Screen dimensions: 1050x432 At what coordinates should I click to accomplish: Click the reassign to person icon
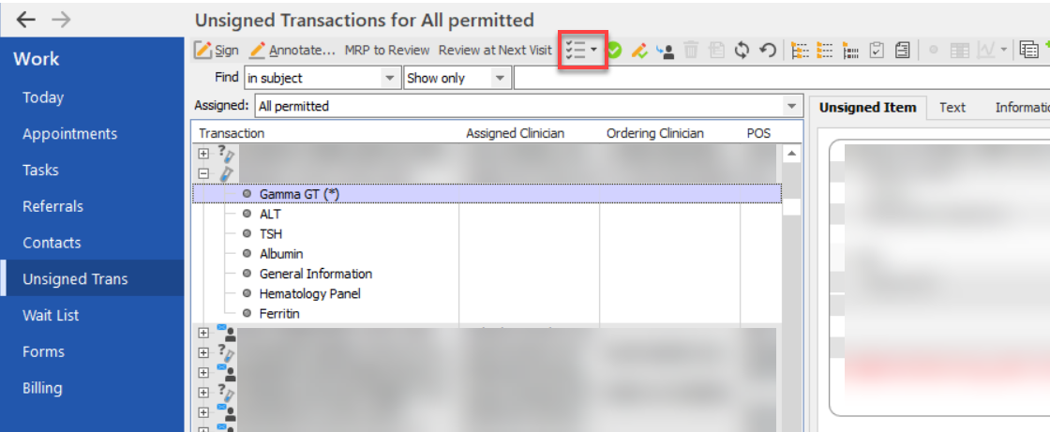click(x=665, y=51)
